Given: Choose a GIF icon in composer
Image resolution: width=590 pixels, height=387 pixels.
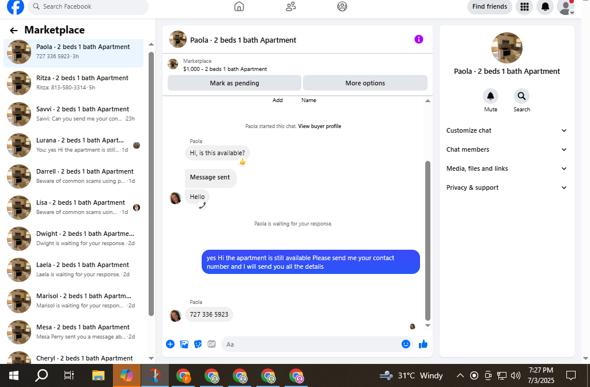Looking at the screenshot, I should pos(211,344).
